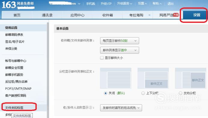
Task: Select 常规设置 in the sidebar
Action: 23,28
